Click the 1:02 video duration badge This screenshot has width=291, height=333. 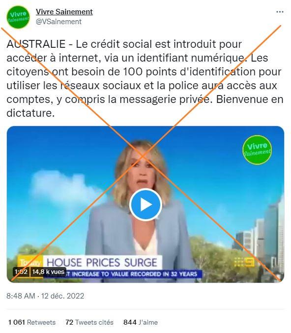(21, 271)
